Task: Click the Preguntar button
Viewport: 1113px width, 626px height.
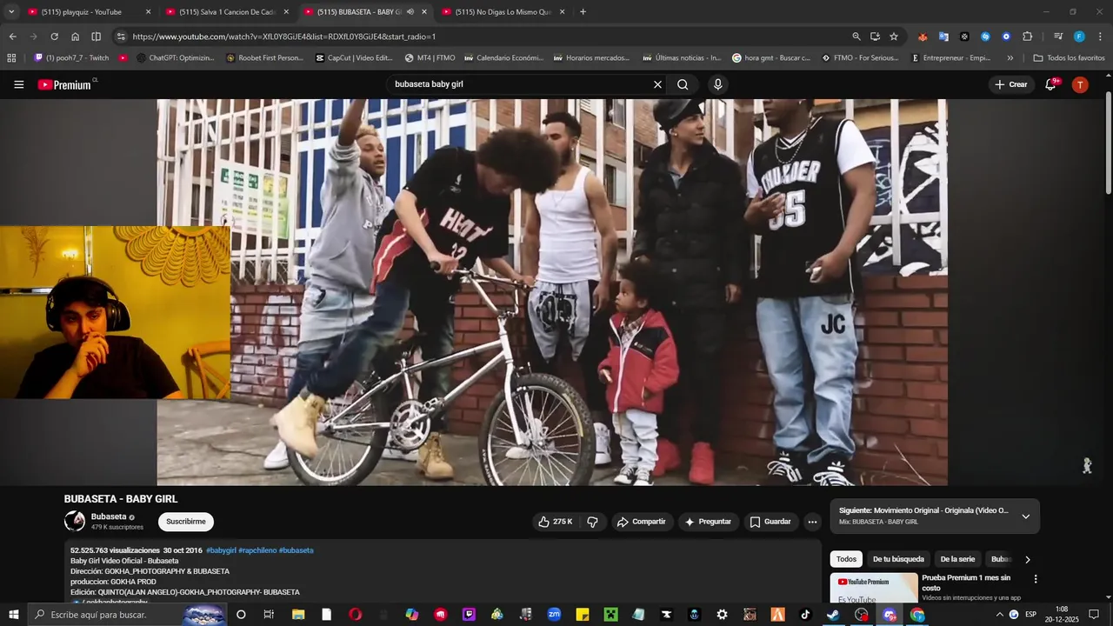Action: pyautogui.click(x=708, y=522)
